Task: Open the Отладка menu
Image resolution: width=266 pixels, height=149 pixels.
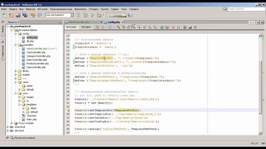Action: pos(94,9)
